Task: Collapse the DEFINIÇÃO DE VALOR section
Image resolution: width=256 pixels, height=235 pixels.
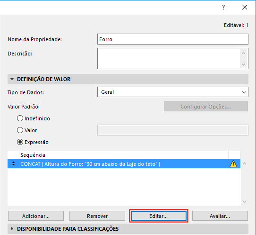Action: [x=12, y=79]
